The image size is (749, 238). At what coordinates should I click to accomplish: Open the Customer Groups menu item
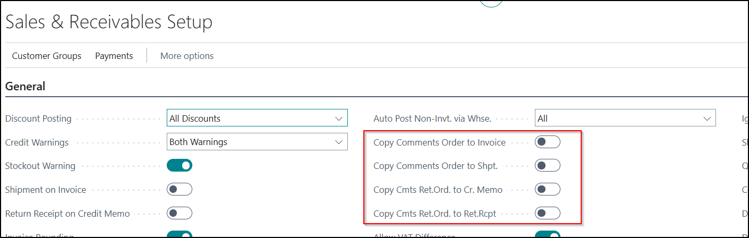46,56
